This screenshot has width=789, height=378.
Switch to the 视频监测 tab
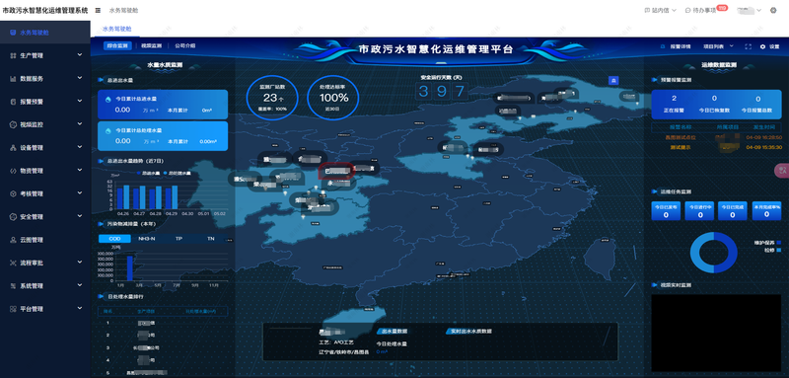(152, 45)
